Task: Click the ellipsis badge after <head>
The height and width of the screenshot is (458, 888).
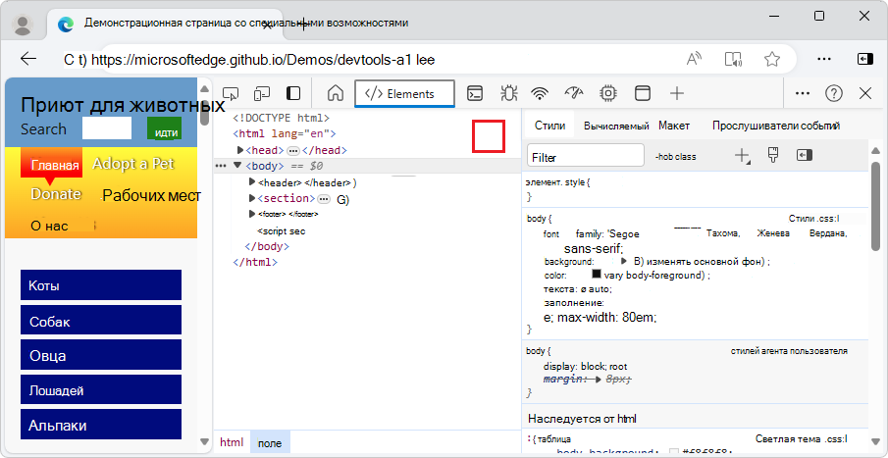Action: (292, 151)
